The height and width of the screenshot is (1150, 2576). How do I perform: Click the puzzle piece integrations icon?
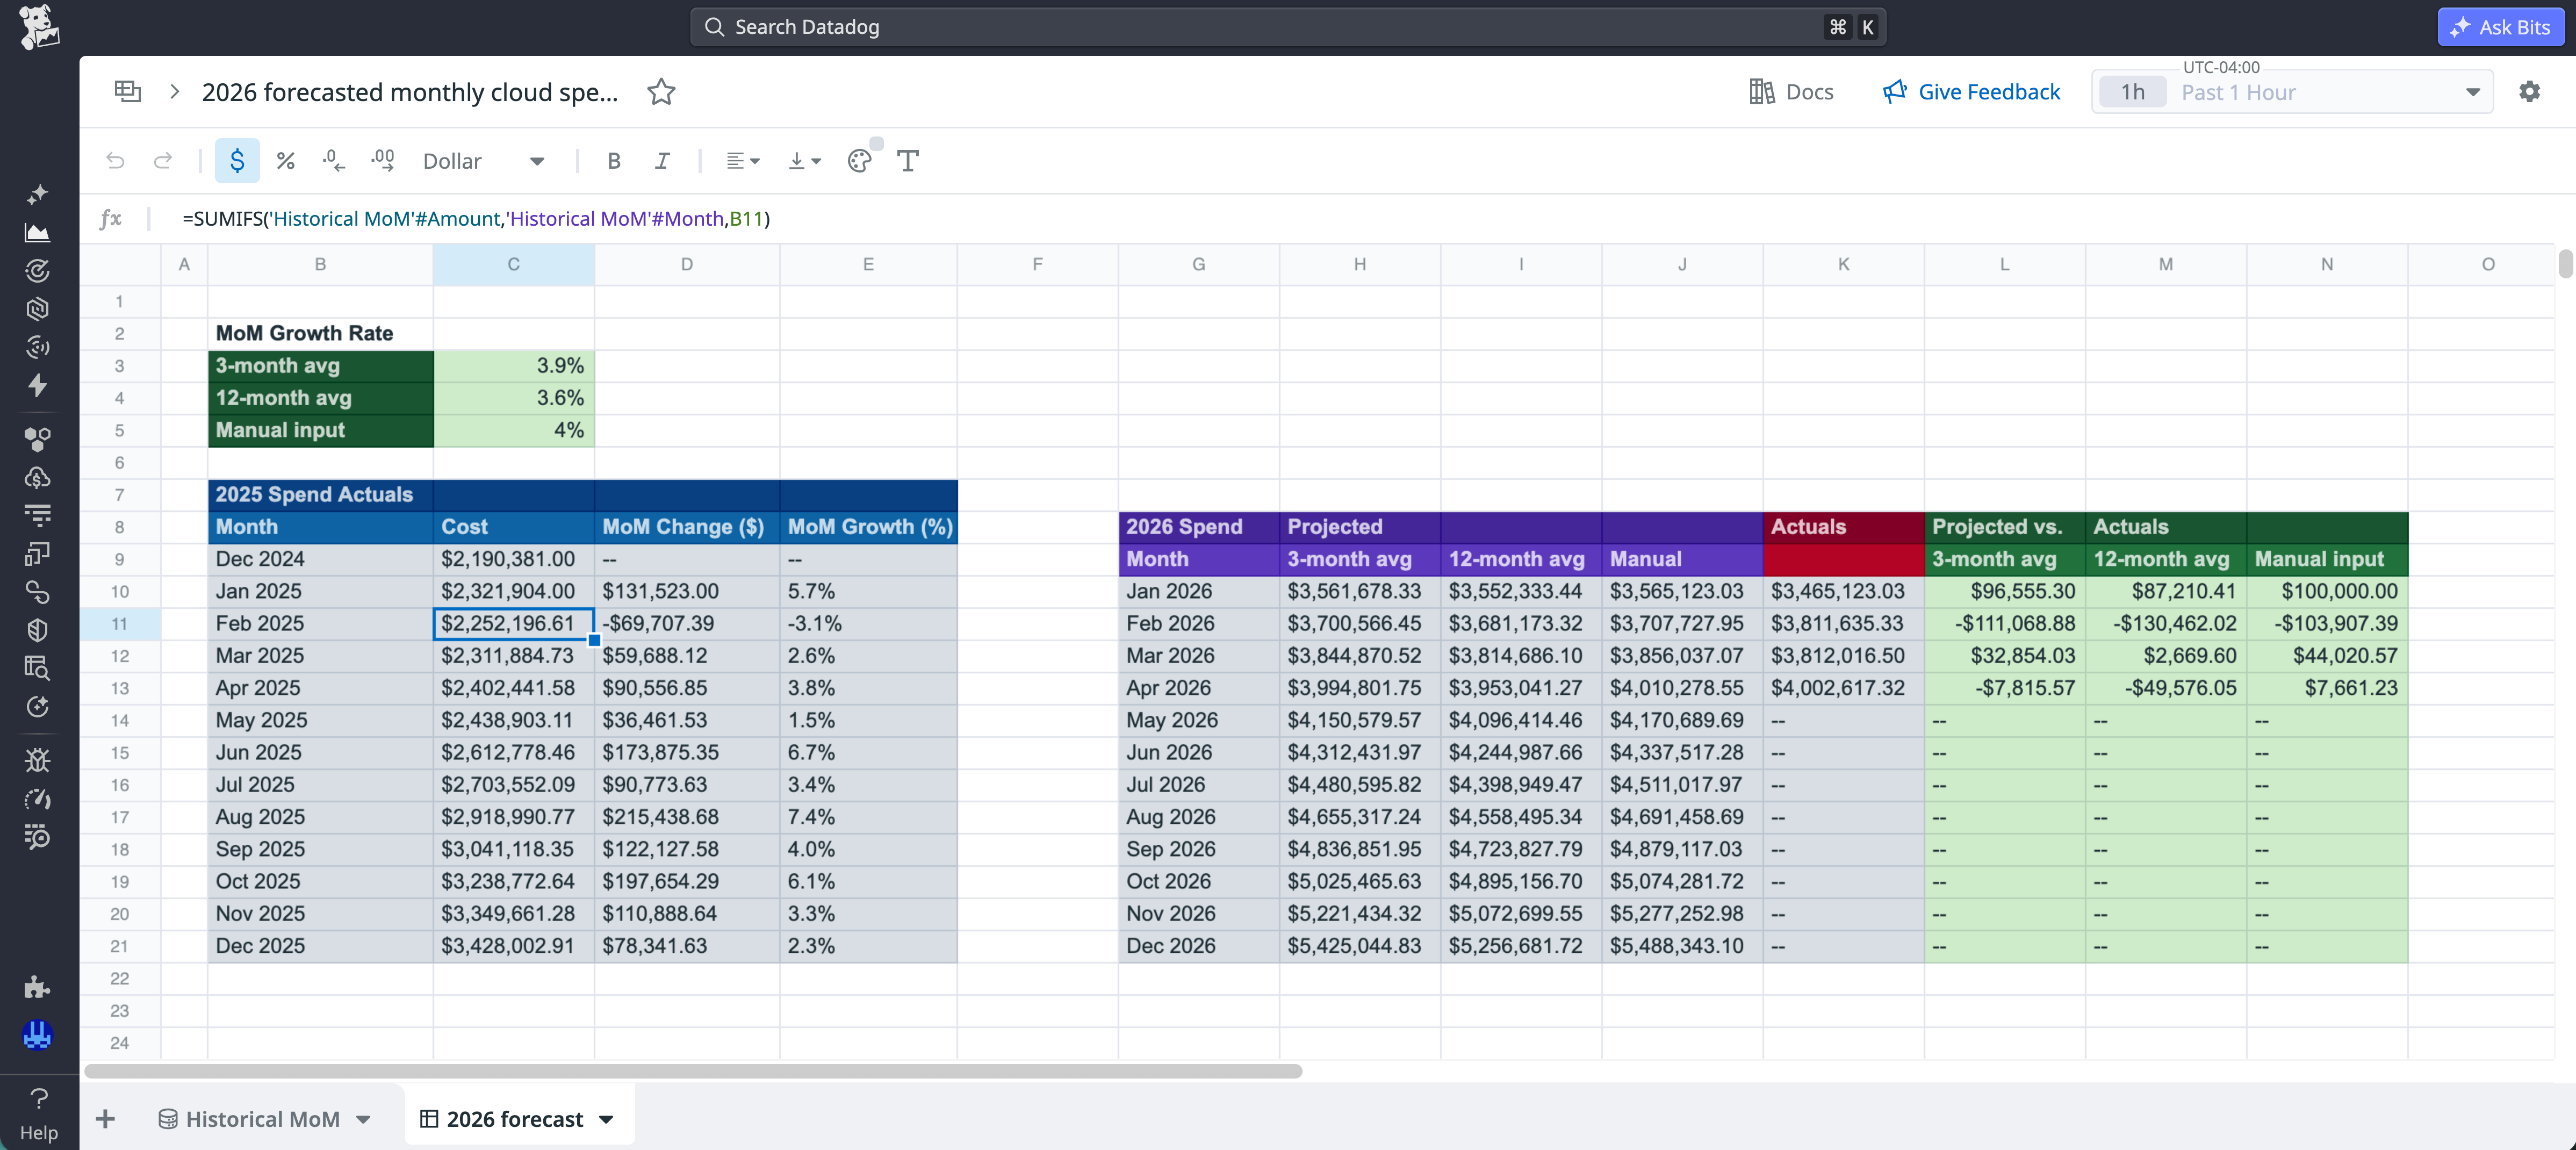[38, 988]
